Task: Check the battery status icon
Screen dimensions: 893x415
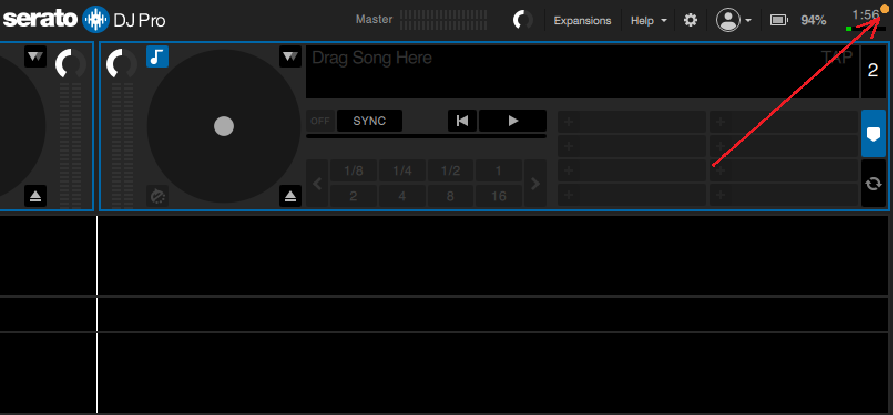Action: (x=779, y=20)
